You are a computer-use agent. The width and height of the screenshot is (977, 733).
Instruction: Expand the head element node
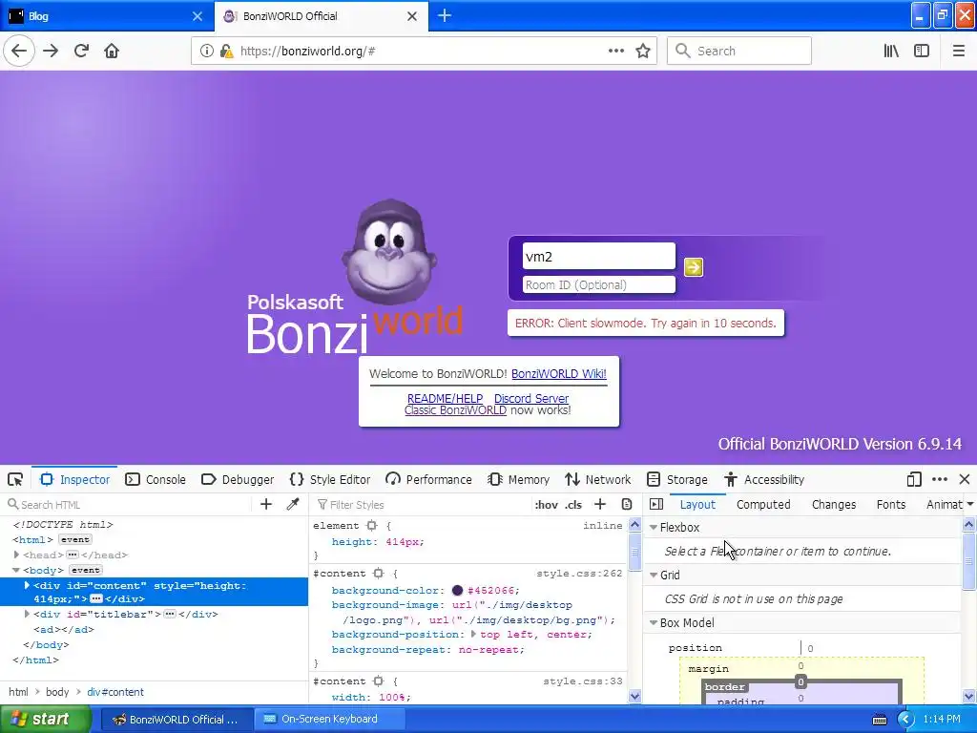tap(17, 555)
